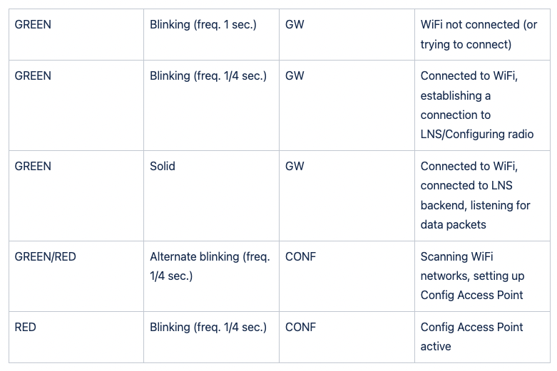Select the red 'Blinking (freq. 1/4 sec.)' cell
Screen dimensions: 557x371
(211, 337)
